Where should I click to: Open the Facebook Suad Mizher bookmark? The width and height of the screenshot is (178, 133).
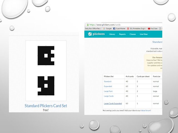pyautogui.click(x=119, y=29)
